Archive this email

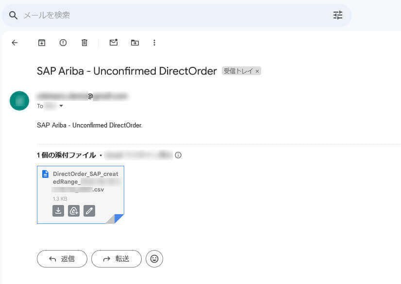[x=42, y=43]
